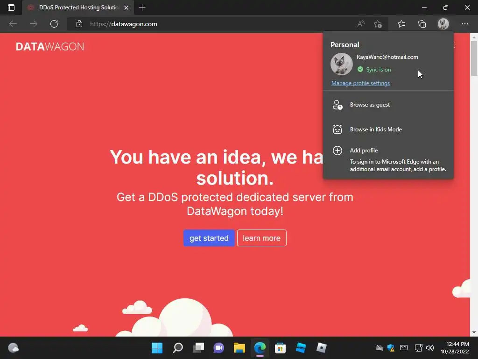Click the scrollbar down arrow

pos(474,332)
